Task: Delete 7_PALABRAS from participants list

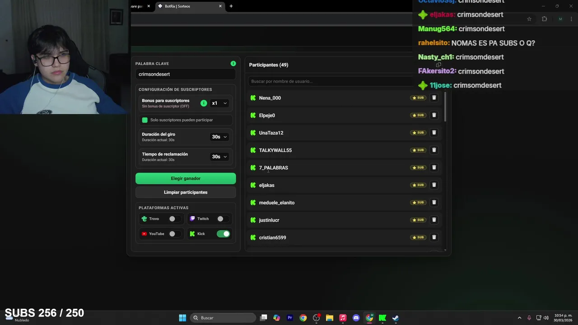Action: (434, 167)
